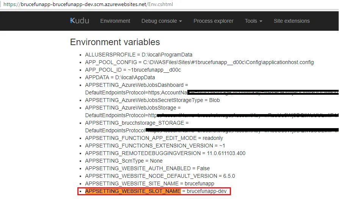Screen dimensions: 339x199
Task: Select the APP_POOL_ID variable line
Action: pos(133,70)
